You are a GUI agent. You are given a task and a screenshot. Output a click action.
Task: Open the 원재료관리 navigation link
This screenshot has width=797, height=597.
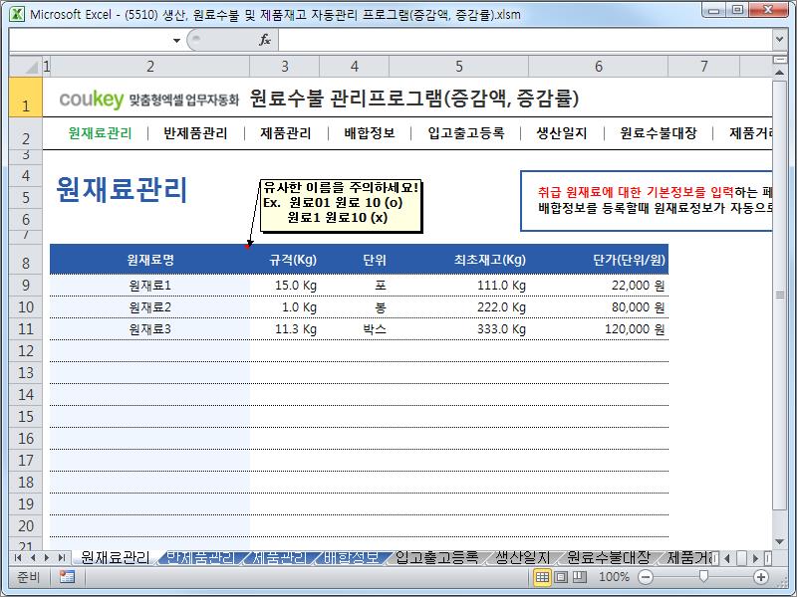[101, 133]
